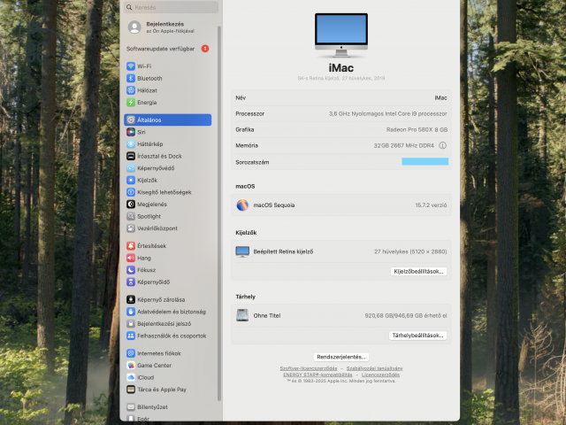Viewport: 566px width, 425px height.
Task: Open the iCloud icon
Action: (131, 377)
